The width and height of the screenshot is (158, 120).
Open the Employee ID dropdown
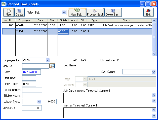tap(48, 60)
